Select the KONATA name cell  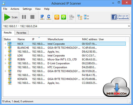[x=22, y=79]
